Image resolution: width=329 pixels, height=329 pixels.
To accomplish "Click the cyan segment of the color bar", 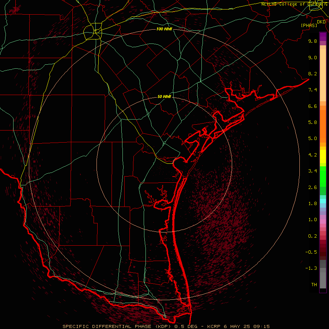I will point(323,201).
